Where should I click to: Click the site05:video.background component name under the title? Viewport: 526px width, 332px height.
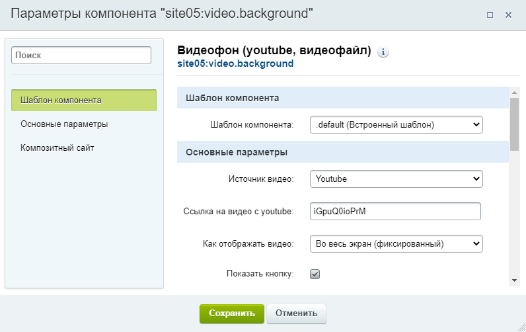(235, 64)
